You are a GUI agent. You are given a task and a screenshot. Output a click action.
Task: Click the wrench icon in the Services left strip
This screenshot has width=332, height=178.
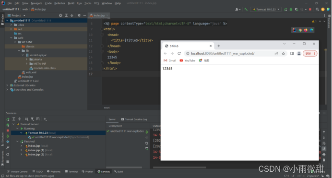pyautogui.click(x=8, y=147)
